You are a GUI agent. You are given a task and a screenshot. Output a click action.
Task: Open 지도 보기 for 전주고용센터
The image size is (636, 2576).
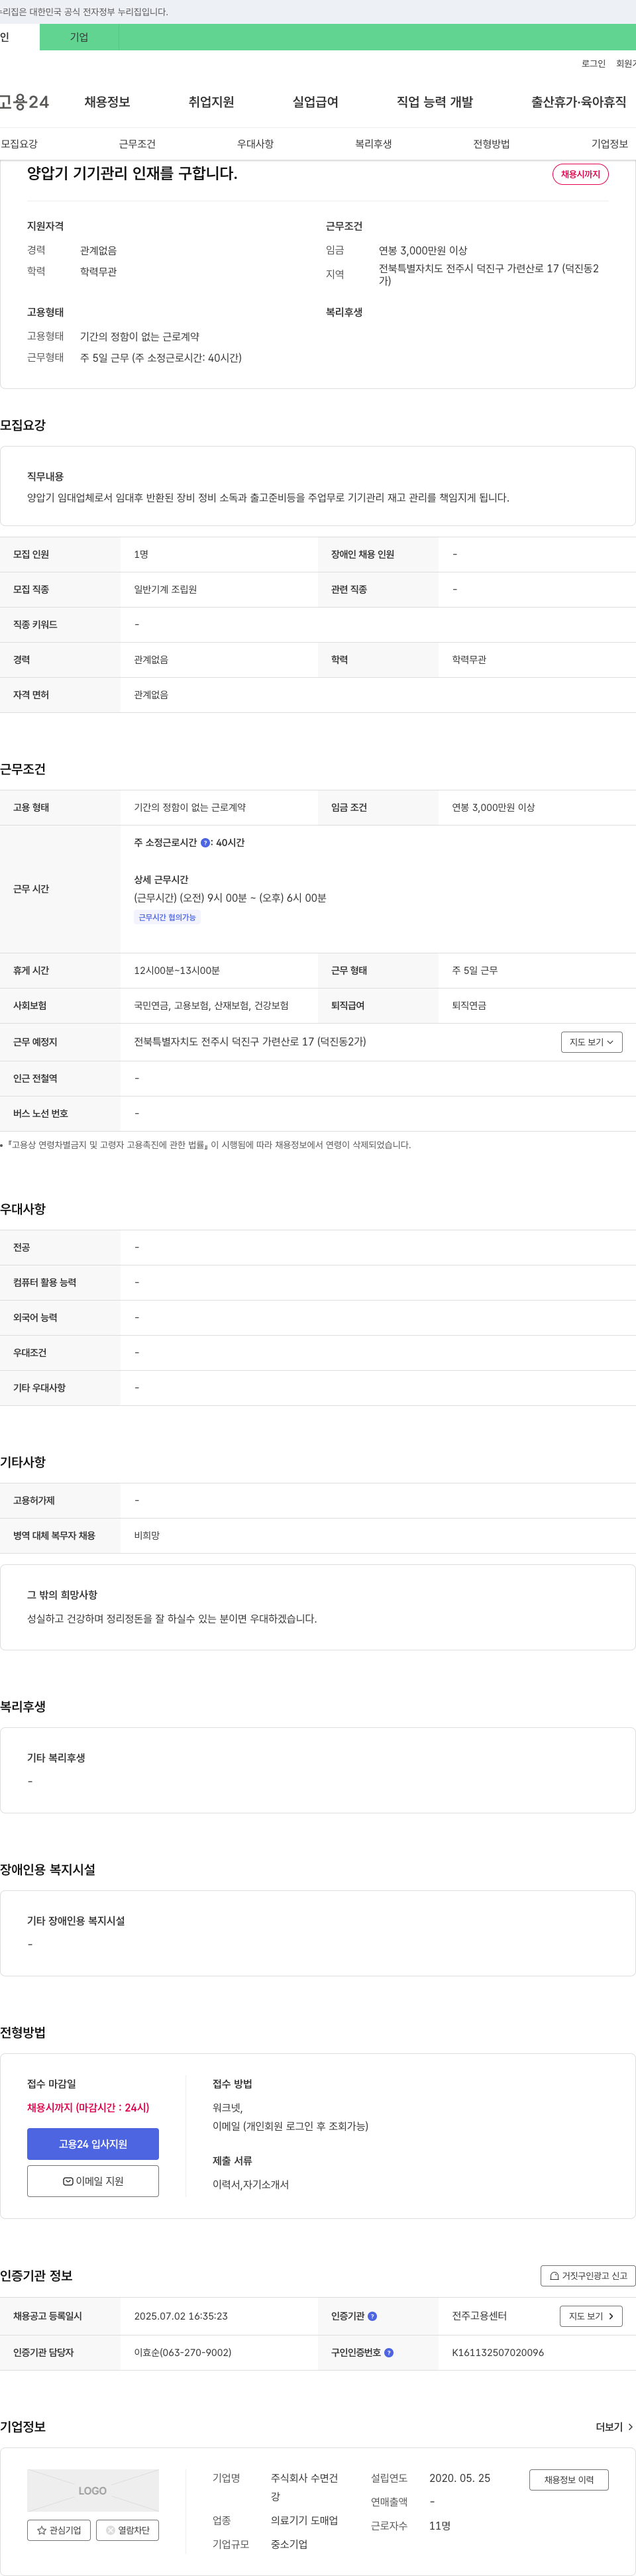(591, 2316)
